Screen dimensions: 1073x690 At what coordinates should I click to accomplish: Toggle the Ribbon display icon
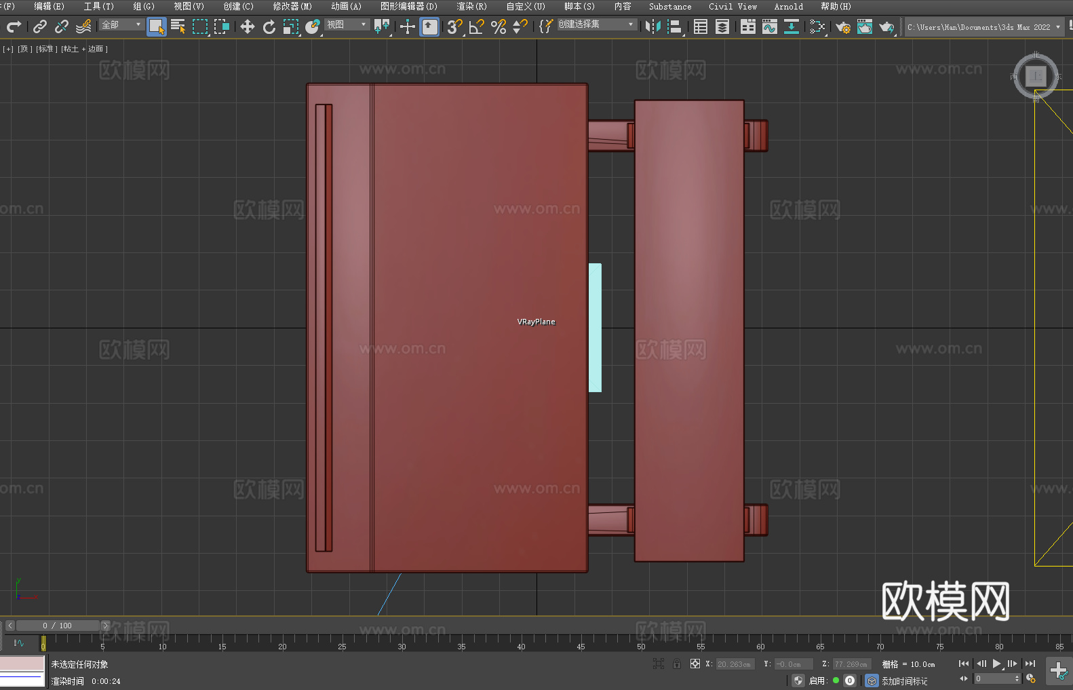click(x=748, y=26)
